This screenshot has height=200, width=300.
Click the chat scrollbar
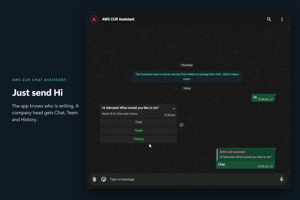[289, 100]
